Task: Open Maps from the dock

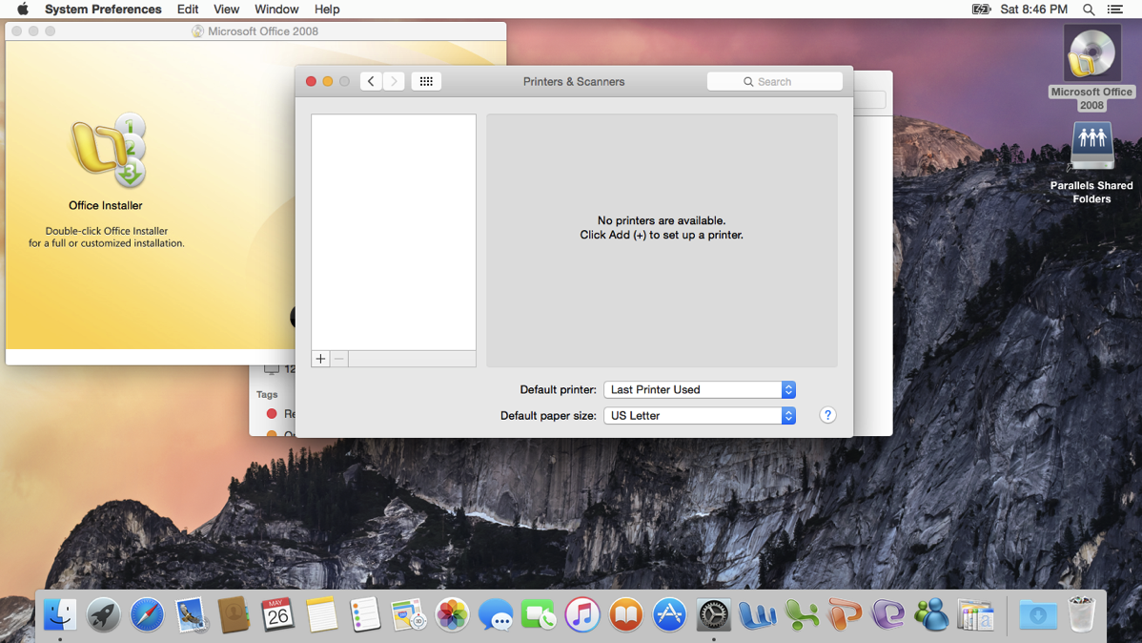Action: (x=408, y=614)
